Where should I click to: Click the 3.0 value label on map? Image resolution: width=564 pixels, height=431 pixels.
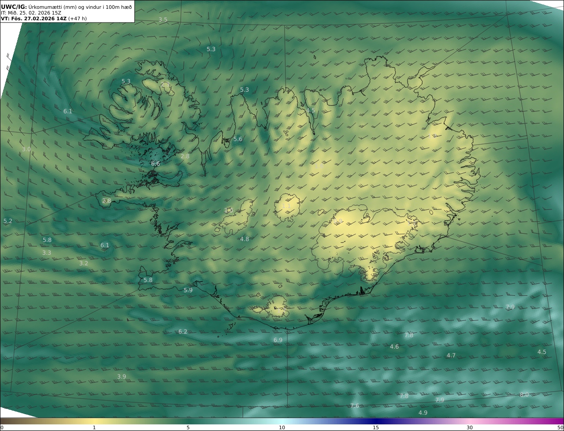(26, 149)
